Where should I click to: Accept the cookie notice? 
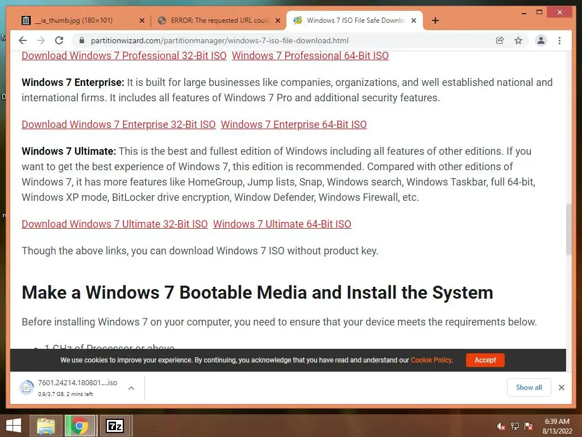pyautogui.click(x=485, y=360)
